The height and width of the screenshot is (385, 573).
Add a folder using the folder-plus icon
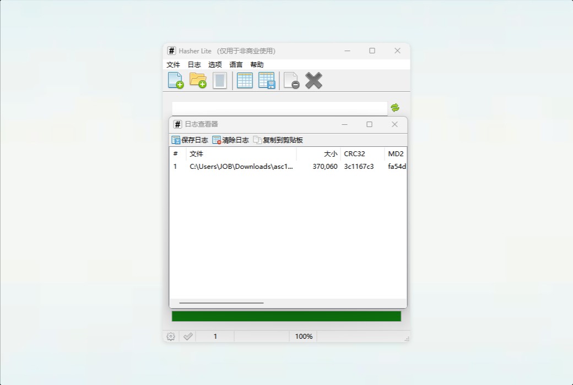(198, 80)
